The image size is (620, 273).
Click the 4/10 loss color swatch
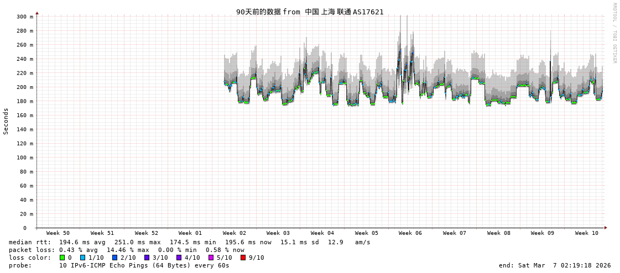pyautogui.click(x=179, y=258)
